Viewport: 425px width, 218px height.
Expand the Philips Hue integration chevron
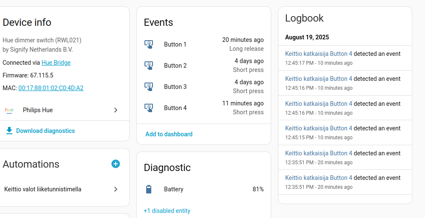point(116,110)
